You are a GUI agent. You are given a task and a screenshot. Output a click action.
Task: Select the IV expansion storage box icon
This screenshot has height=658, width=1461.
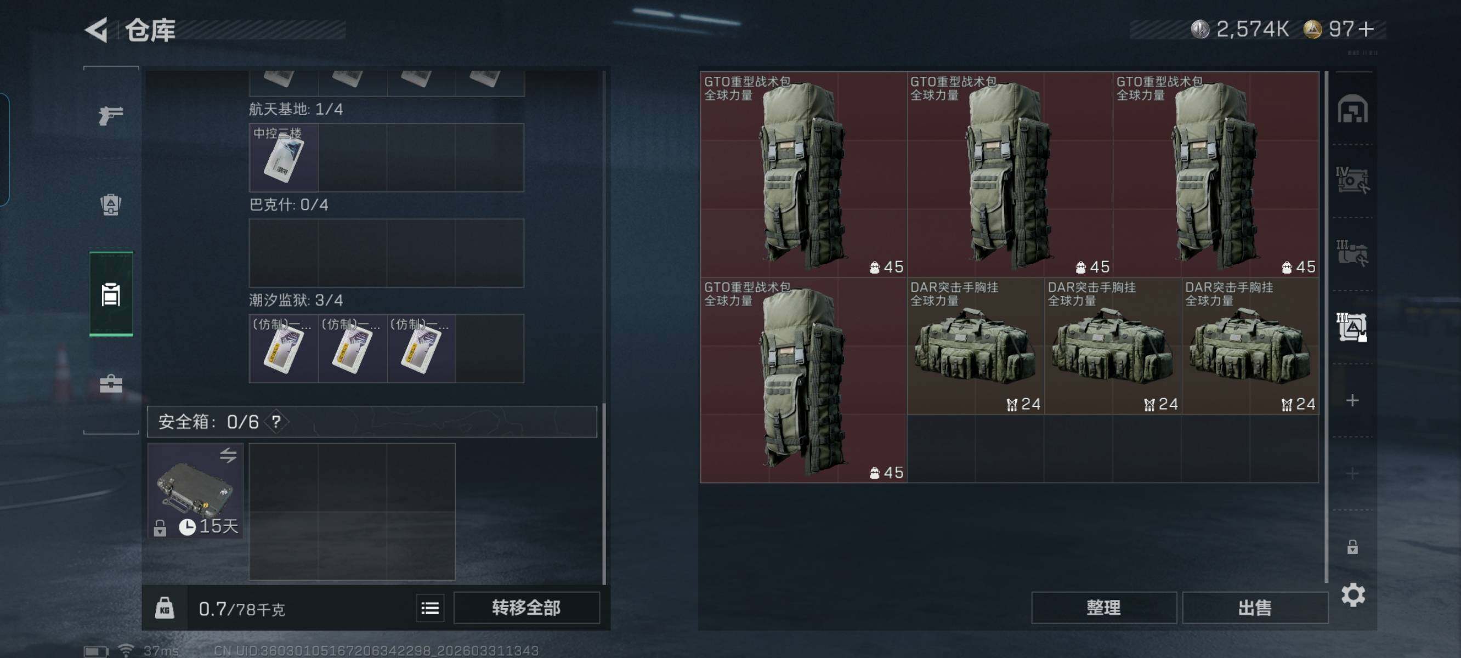click(1352, 180)
